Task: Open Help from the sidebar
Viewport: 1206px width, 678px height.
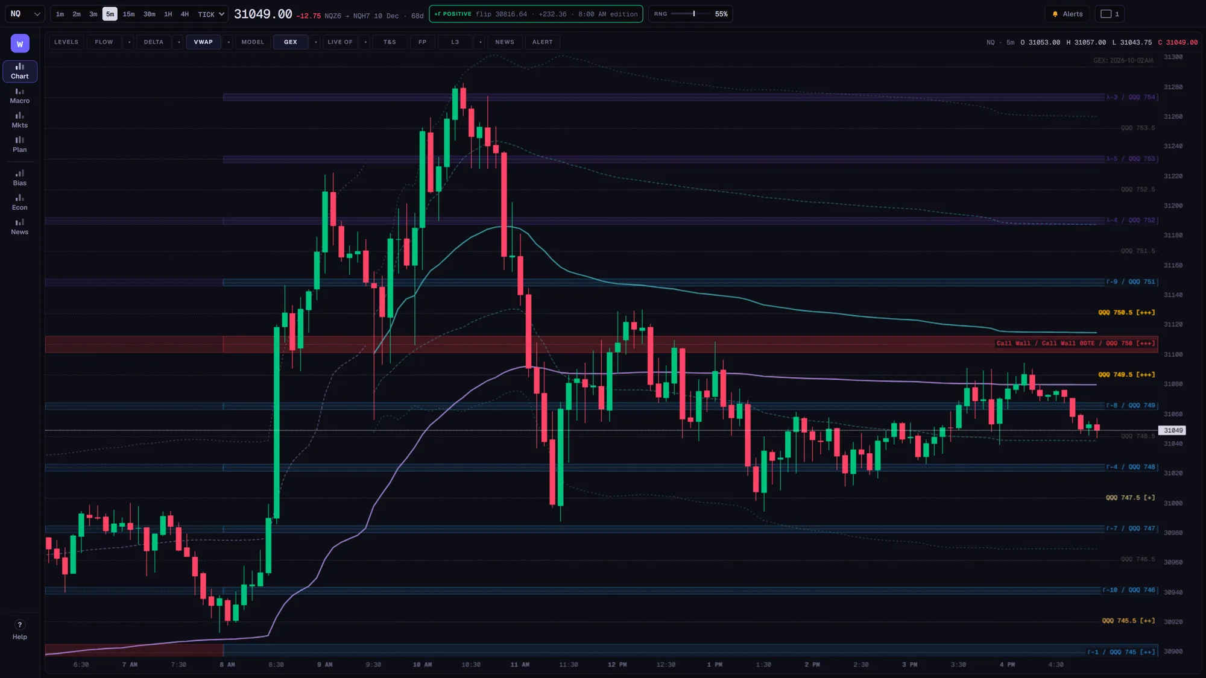Action: 20,630
